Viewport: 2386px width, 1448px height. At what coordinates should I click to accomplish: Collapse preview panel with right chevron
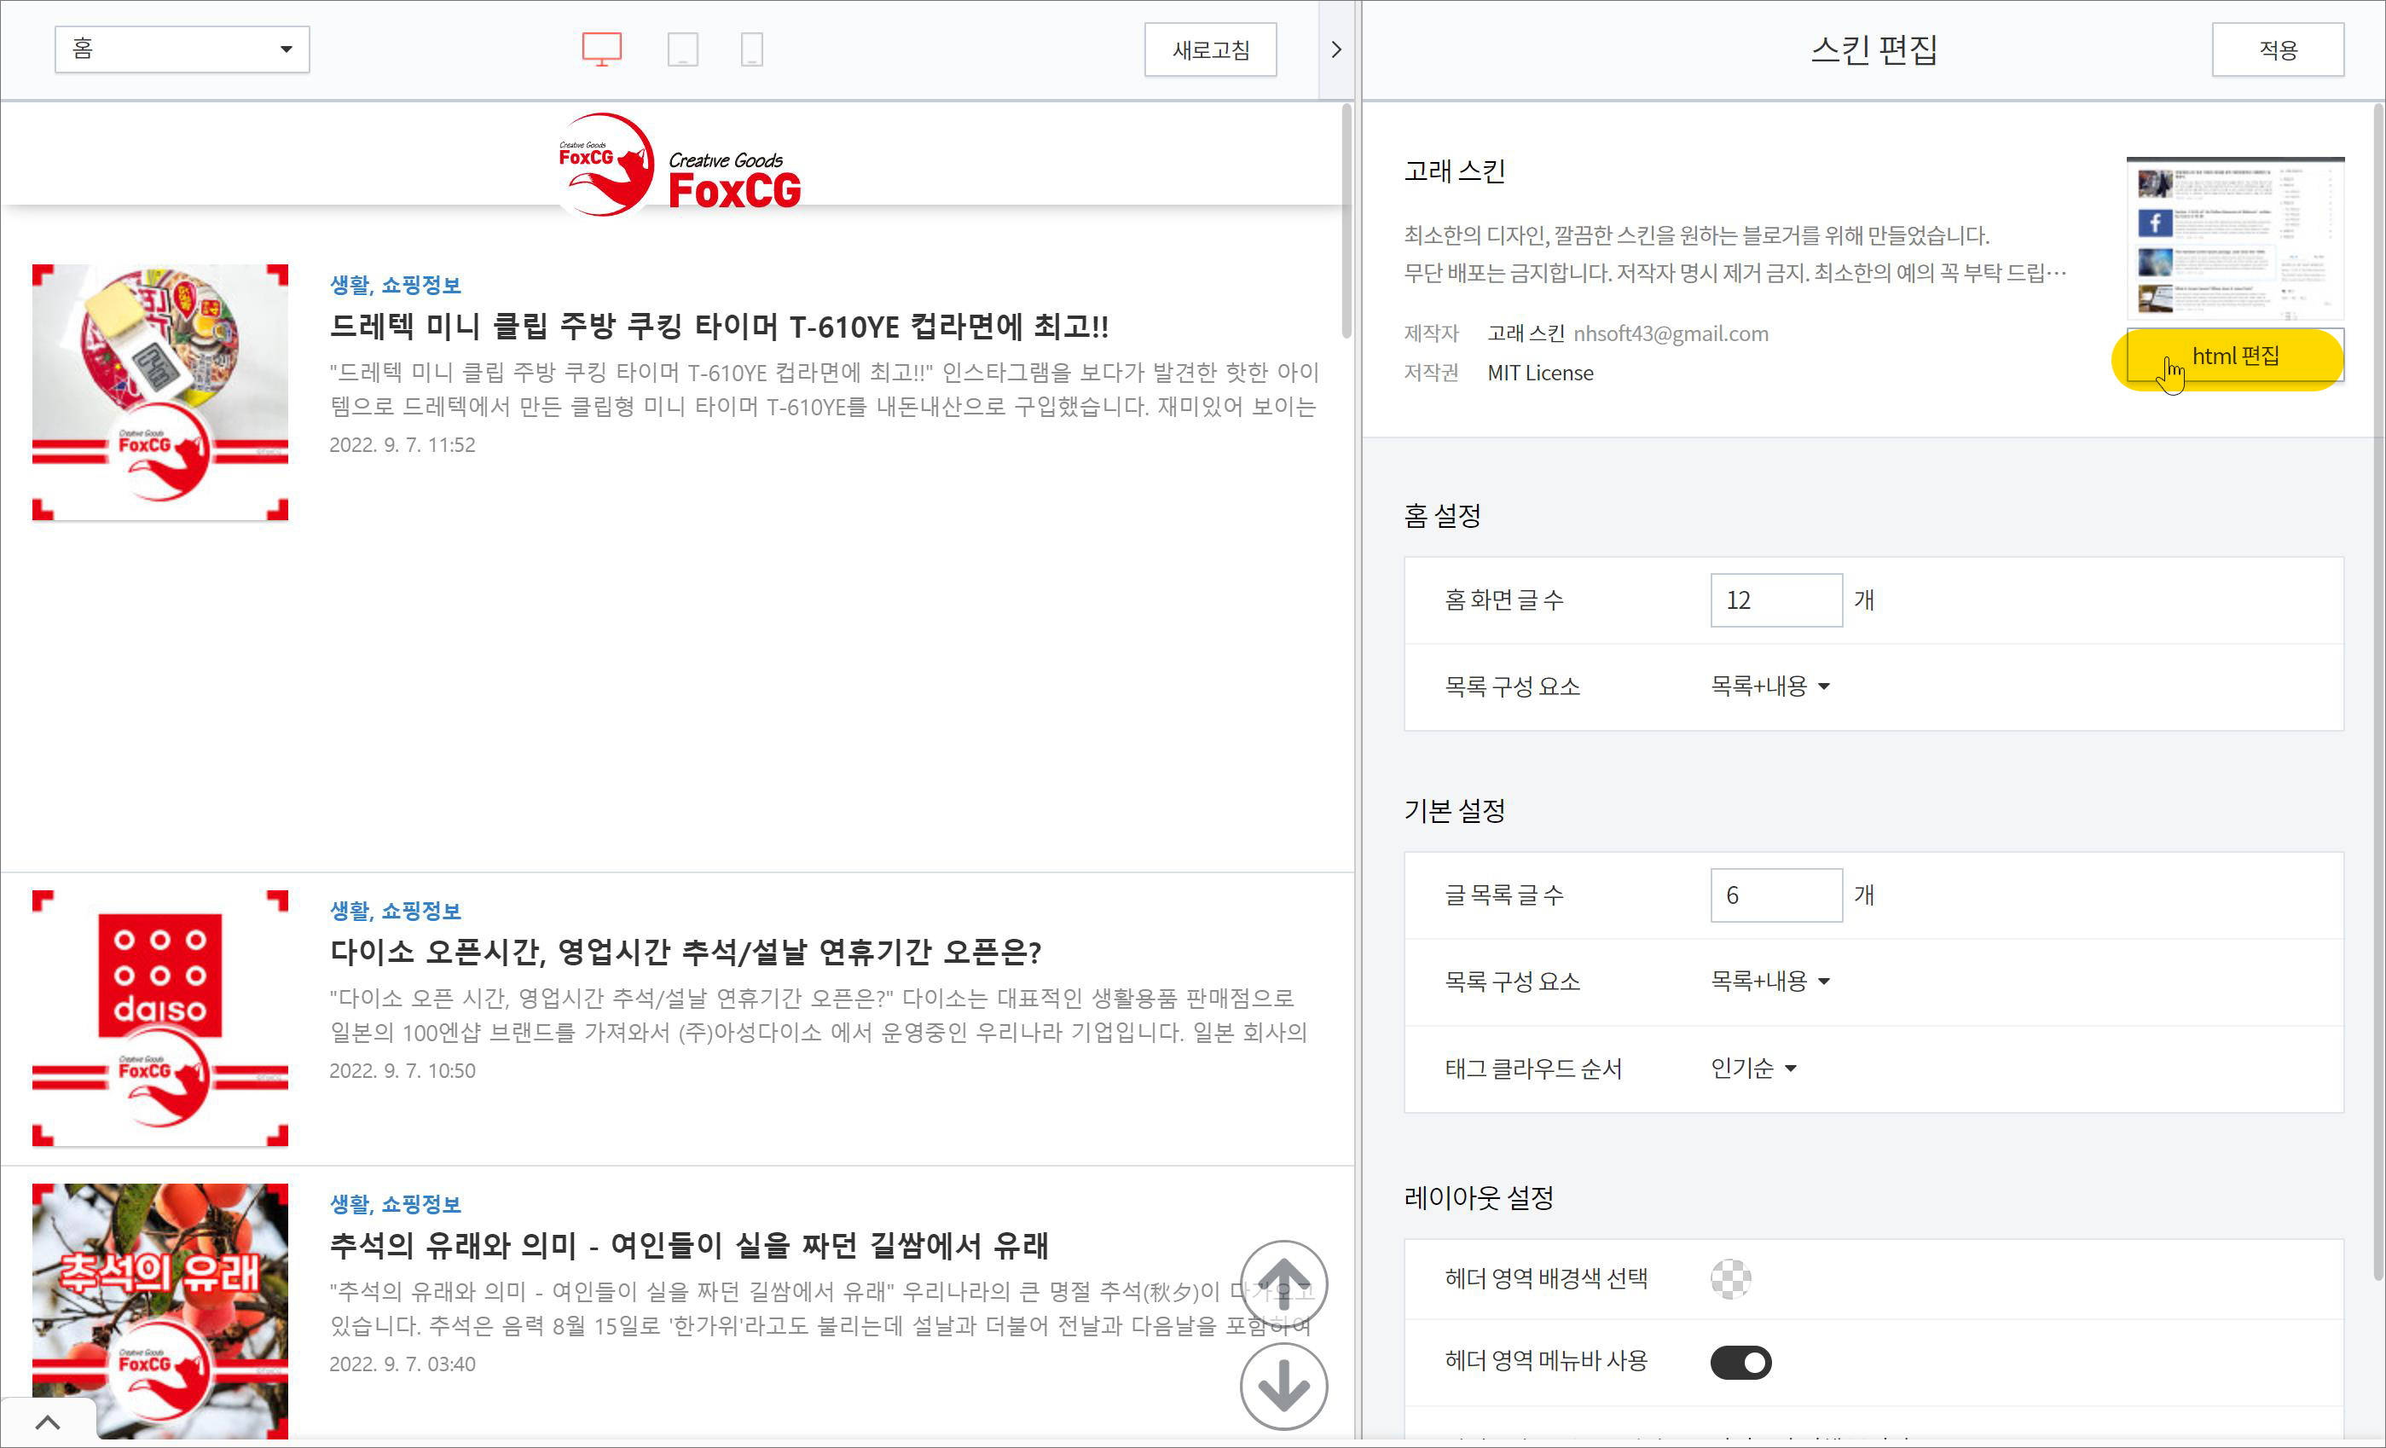point(1335,49)
